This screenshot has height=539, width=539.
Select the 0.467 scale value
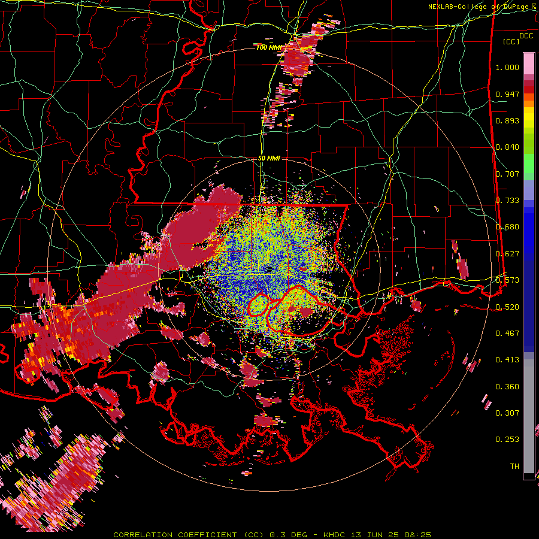point(507,333)
